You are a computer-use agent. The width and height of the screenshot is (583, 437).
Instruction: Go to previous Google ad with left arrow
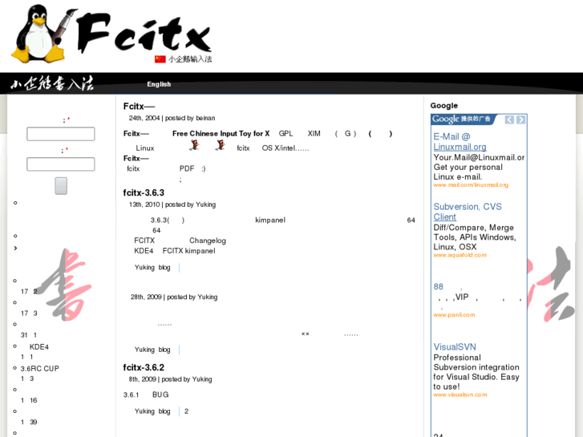509,119
